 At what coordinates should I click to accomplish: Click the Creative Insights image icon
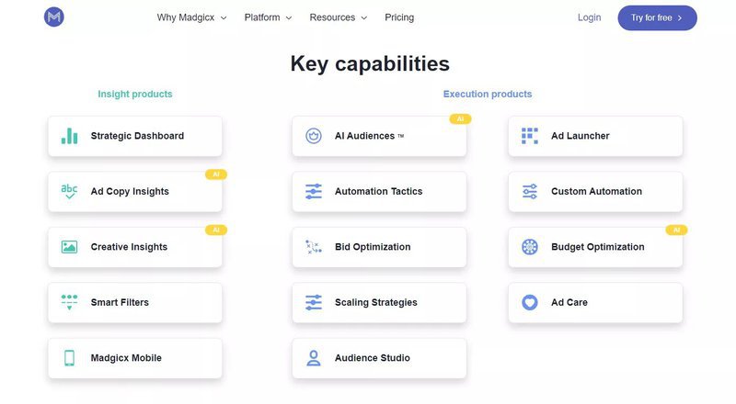pyautogui.click(x=70, y=247)
